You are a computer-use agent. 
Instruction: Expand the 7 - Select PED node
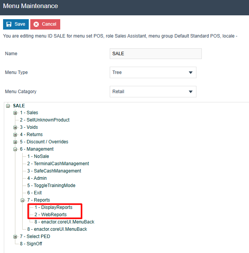pyautogui.click(x=15, y=237)
